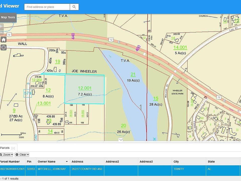The width and height of the screenshot is (241, 181).
Task: Open the Clear dropdown
Action: pyautogui.click(x=22, y=155)
